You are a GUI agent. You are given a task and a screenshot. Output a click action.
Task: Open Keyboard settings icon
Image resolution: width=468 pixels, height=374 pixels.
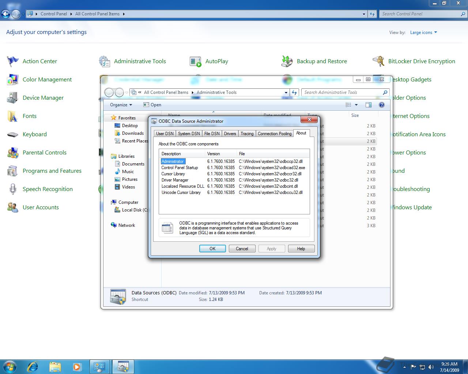[13, 134]
